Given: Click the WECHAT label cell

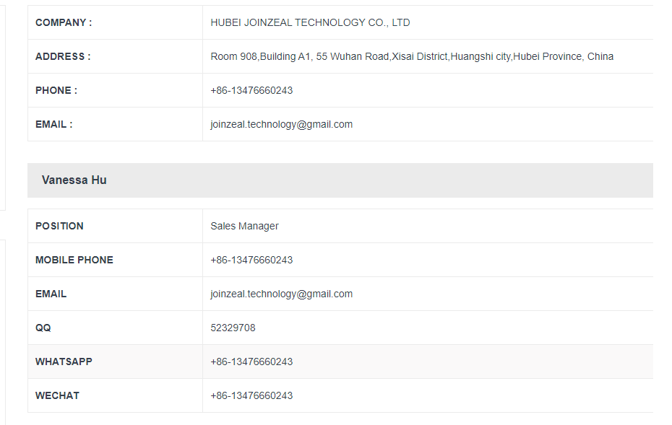Looking at the screenshot, I should coord(116,395).
